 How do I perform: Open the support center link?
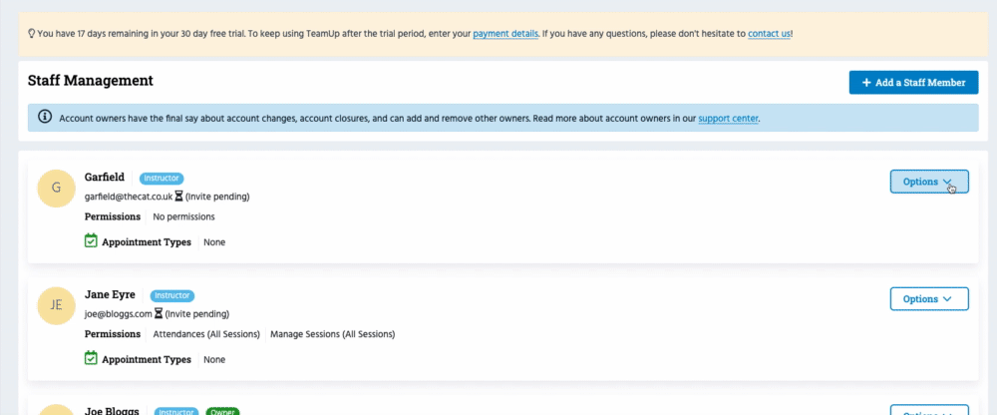728,118
